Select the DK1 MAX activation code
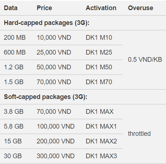Screen dimensions: 166x164 point(100,112)
